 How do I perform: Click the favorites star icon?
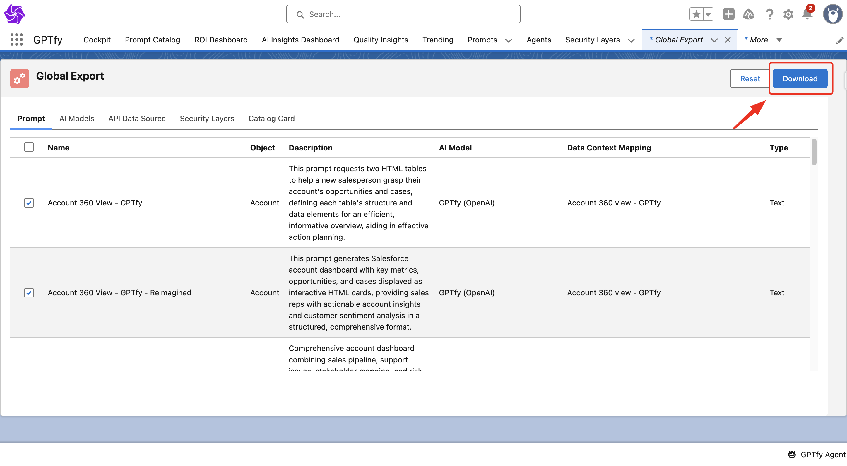click(696, 14)
